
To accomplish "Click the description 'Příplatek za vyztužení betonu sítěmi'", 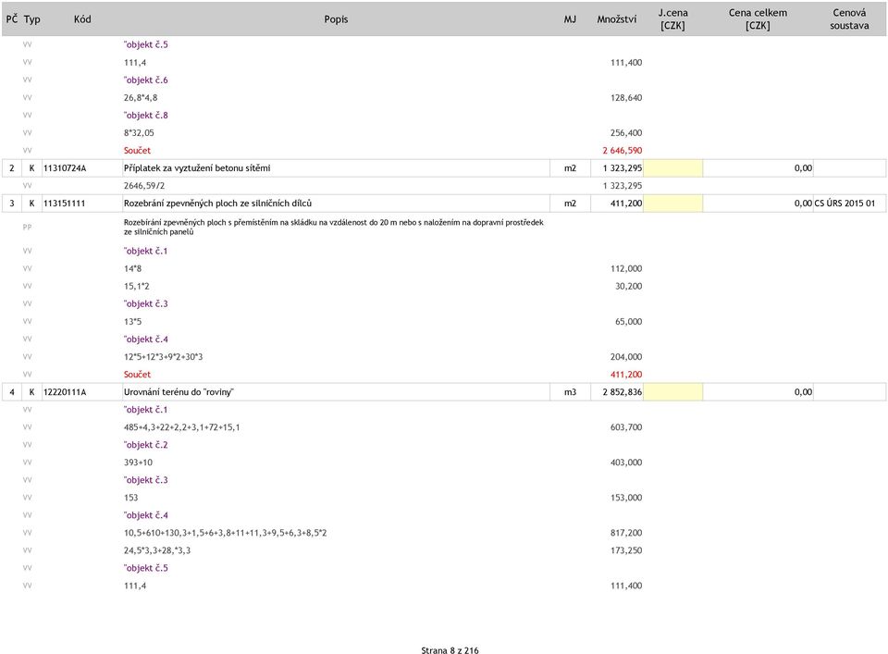I will point(197,168).
